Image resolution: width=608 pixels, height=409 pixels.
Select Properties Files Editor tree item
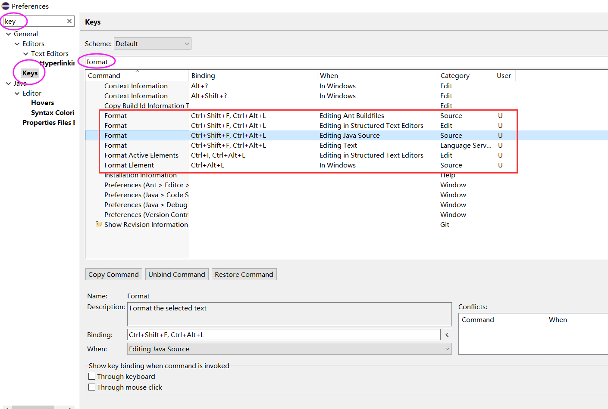[x=48, y=123]
